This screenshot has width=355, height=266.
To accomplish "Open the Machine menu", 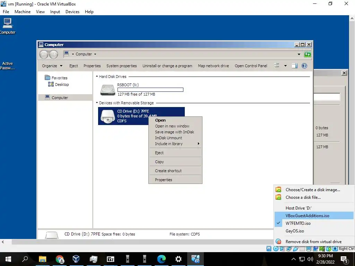I will [23, 12].
